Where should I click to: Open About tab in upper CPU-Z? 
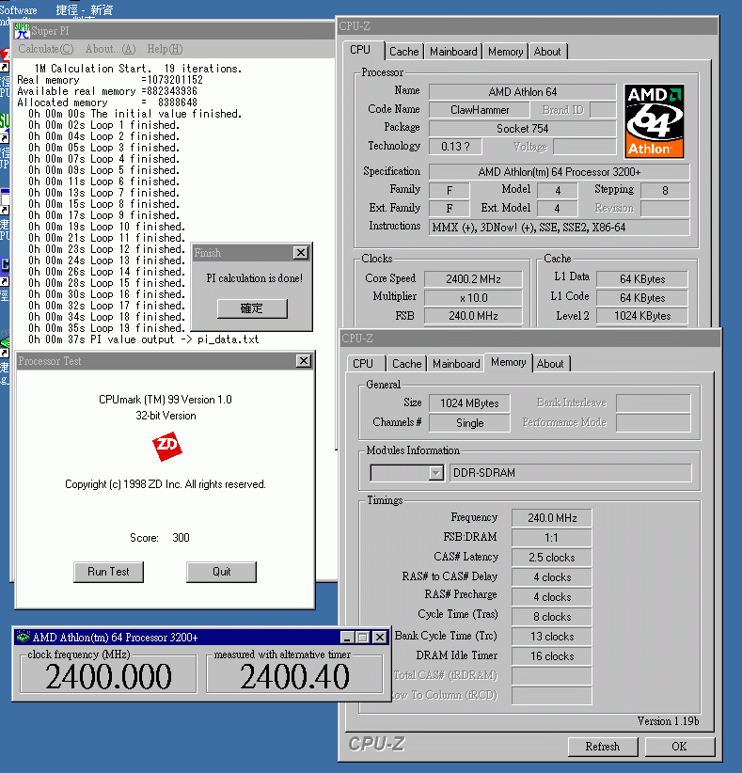(547, 52)
